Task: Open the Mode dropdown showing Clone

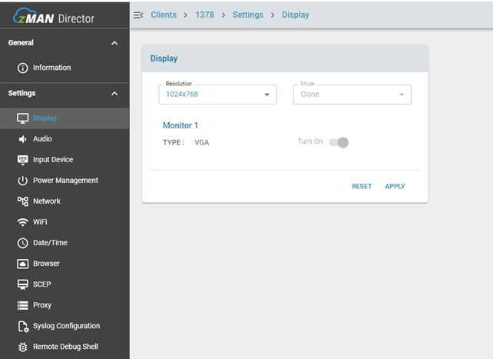Action: [x=352, y=95]
